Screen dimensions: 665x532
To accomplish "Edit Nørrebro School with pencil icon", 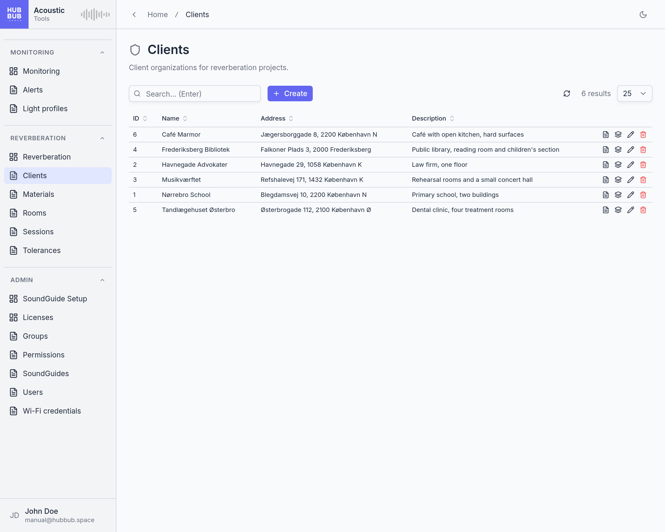I will coord(631,195).
